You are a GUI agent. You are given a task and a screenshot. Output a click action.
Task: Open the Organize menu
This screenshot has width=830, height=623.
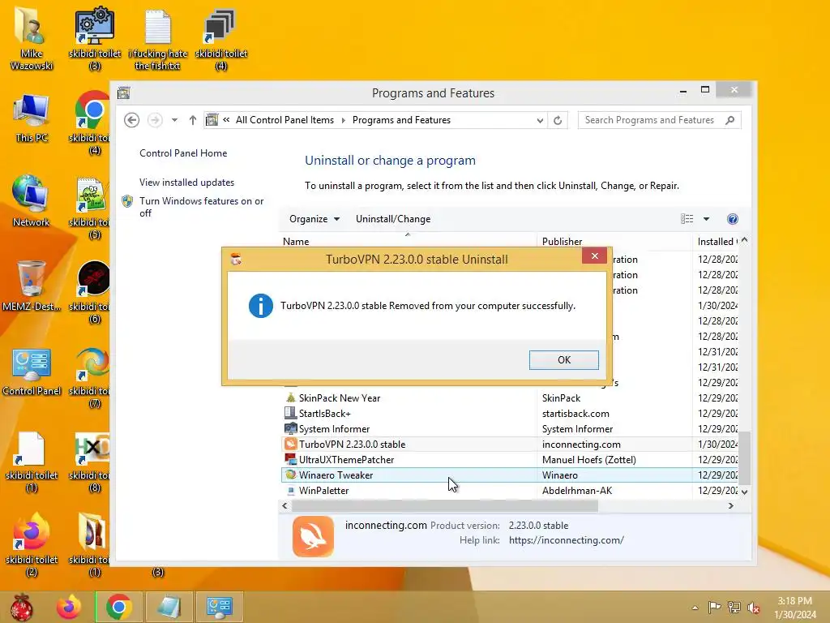pos(314,219)
